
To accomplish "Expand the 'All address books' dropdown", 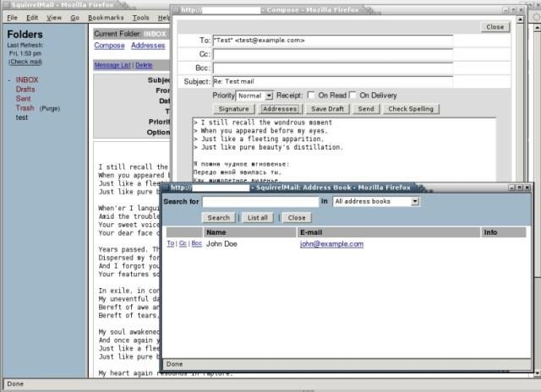I will 376,202.
